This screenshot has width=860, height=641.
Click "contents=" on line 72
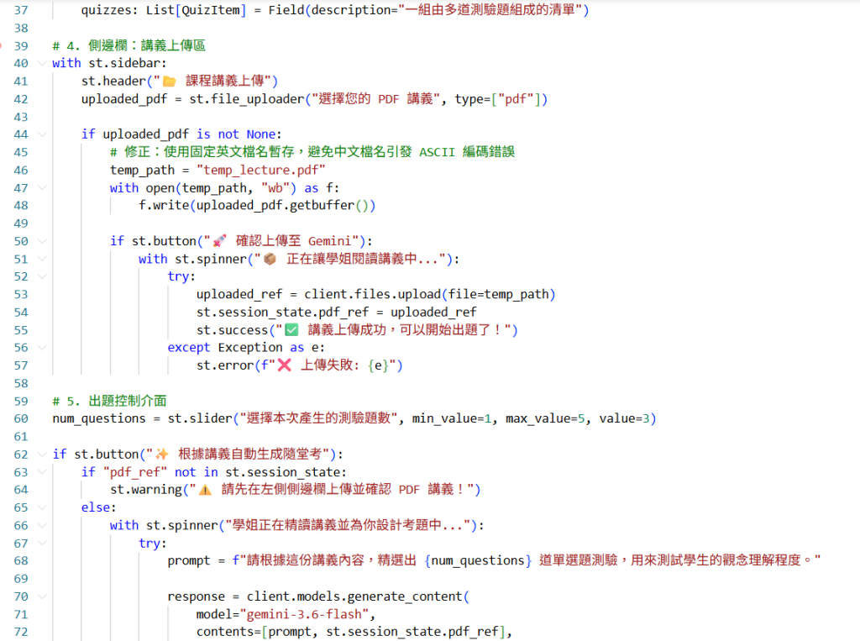point(228,633)
